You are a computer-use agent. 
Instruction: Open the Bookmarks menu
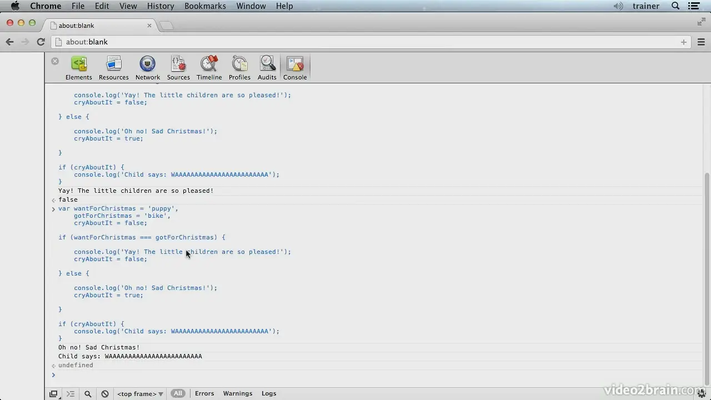[205, 6]
